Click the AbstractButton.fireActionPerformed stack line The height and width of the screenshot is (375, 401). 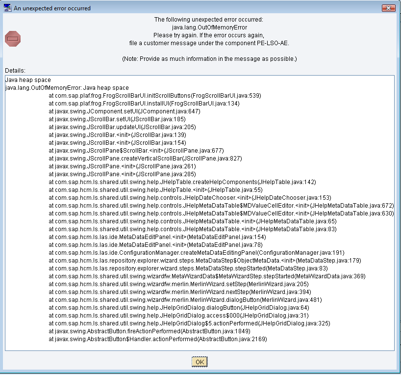tap(150, 331)
